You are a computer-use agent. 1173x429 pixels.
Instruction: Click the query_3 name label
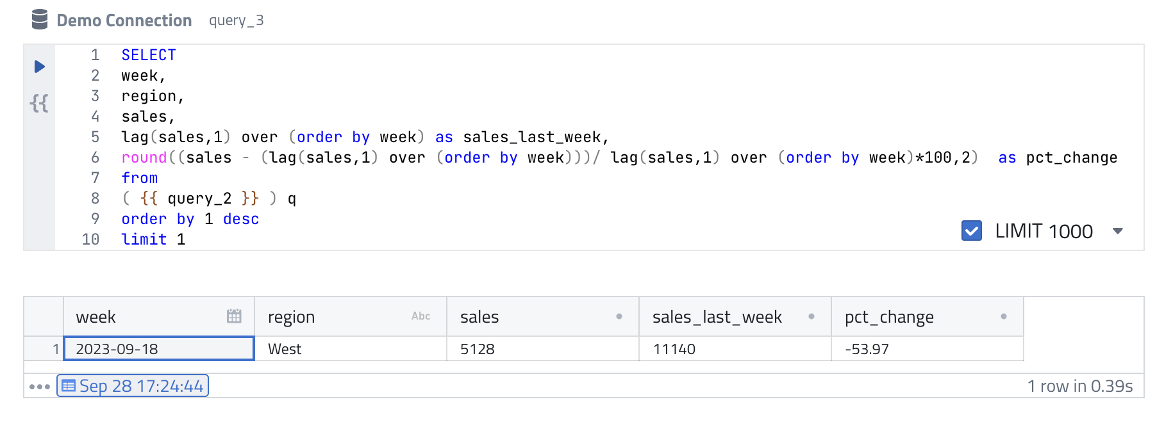click(236, 20)
